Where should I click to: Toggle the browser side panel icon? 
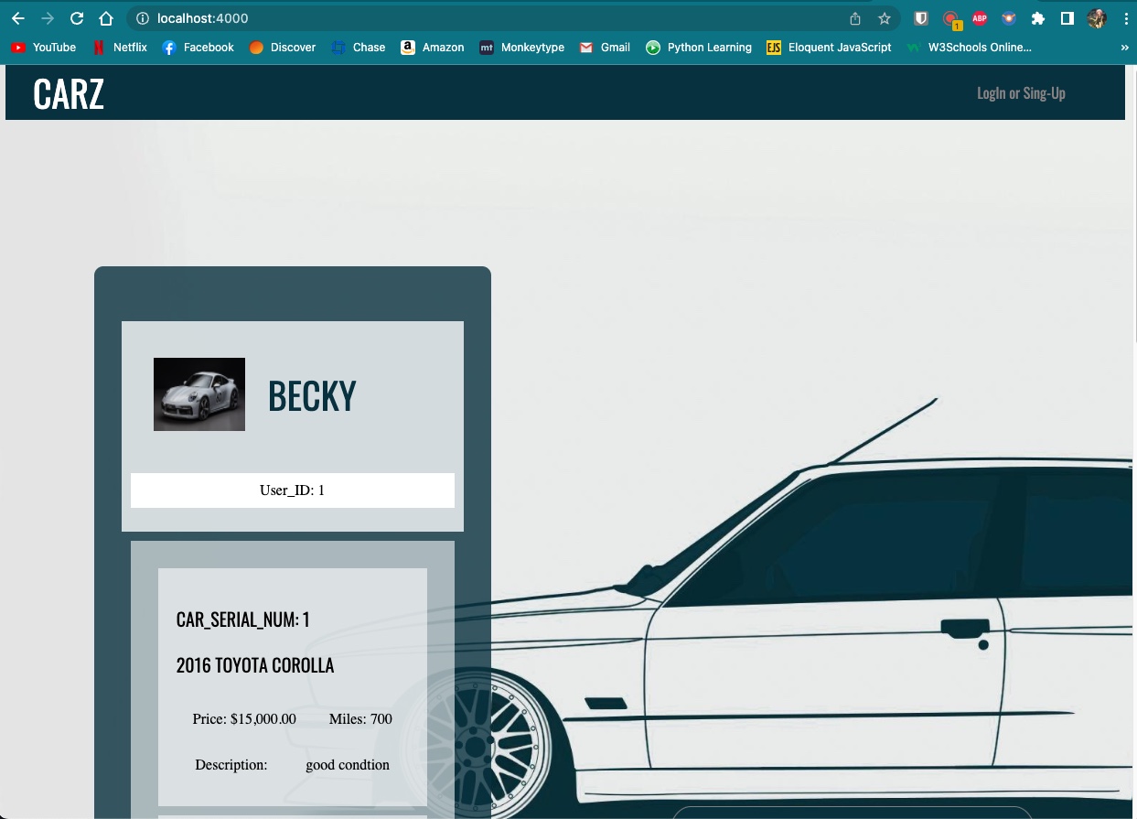point(1067,18)
